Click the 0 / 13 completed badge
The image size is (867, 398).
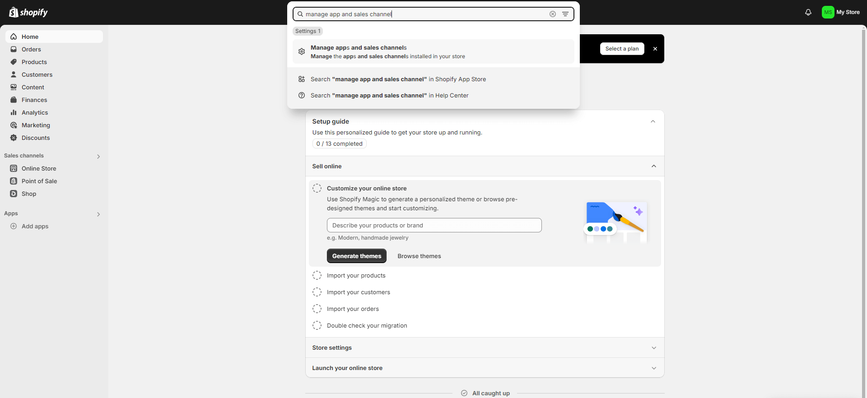[x=339, y=143]
